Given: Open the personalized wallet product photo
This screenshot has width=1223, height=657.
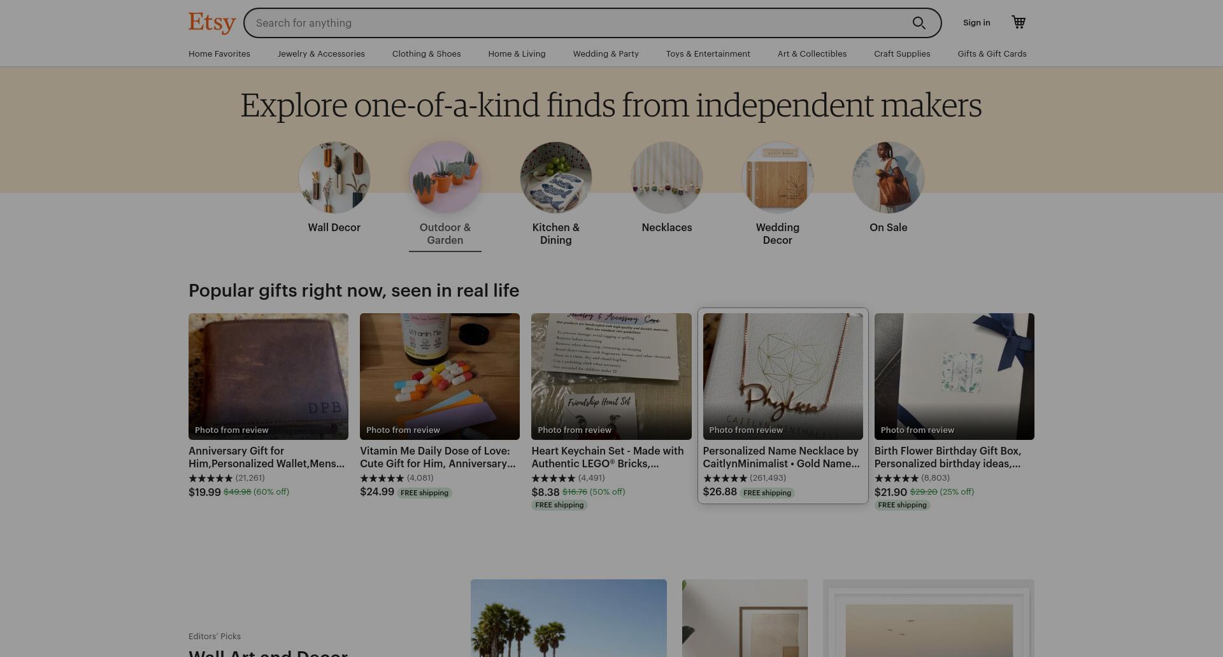Looking at the screenshot, I should point(268,376).
